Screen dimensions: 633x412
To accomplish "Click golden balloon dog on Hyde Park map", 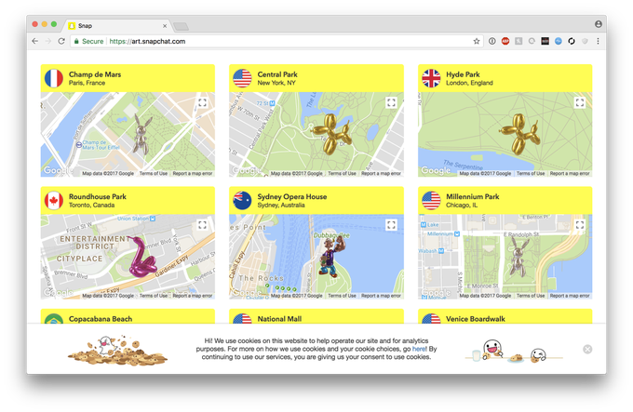I will 520,134.
